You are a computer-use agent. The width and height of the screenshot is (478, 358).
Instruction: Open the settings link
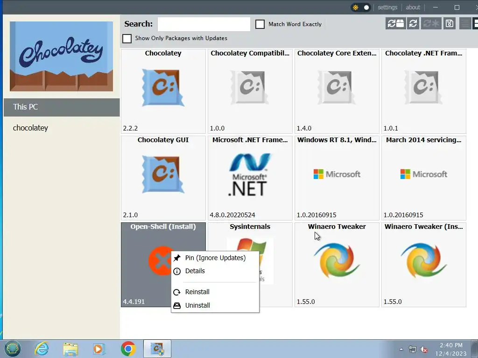click(x=387, y=7)
